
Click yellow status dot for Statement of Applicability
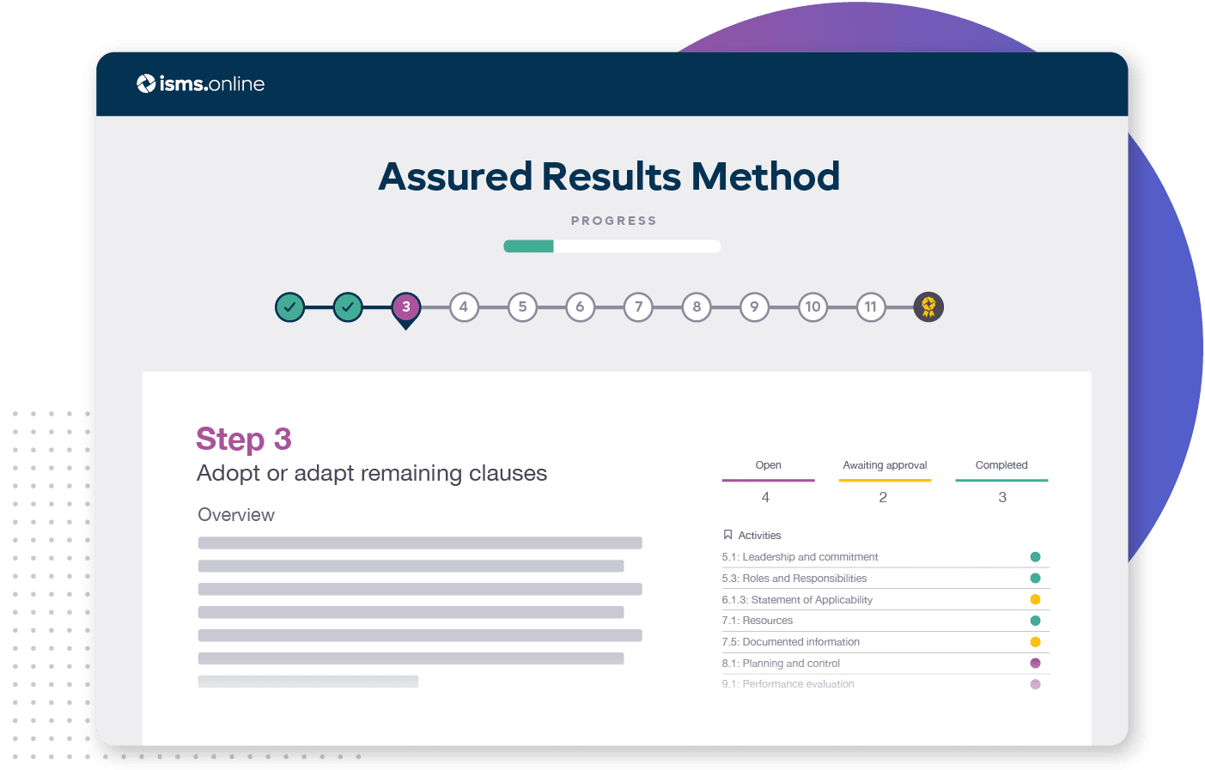pos(1035,600)
